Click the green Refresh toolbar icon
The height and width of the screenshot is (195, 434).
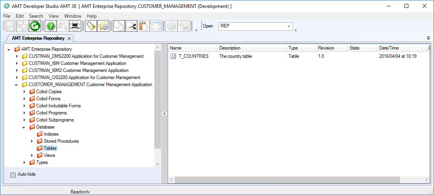pyautogui.click(x=35, y=26)
